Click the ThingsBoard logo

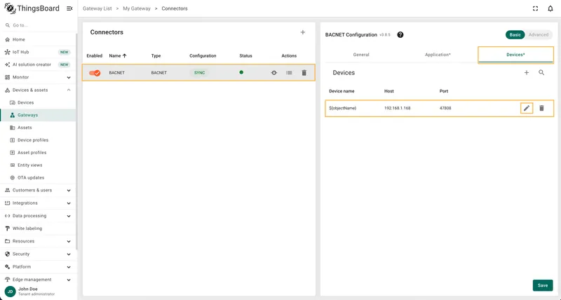[x=32, y=8]
